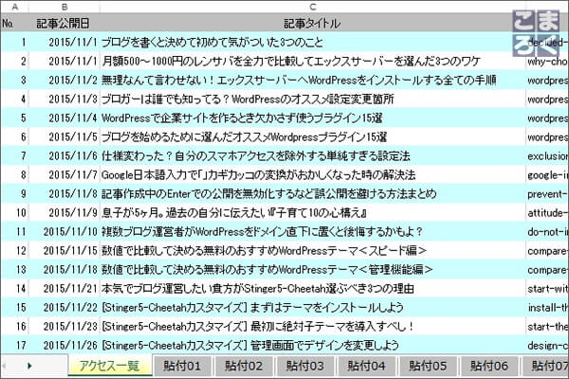Switch to the 貼付03 sheet tab
Image resolution: width=569 pixels, height=379 pixels.
(x=305, y=366)
